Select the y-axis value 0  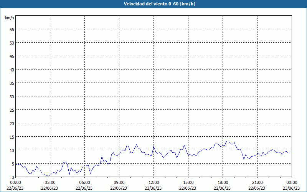coord(13,177)
